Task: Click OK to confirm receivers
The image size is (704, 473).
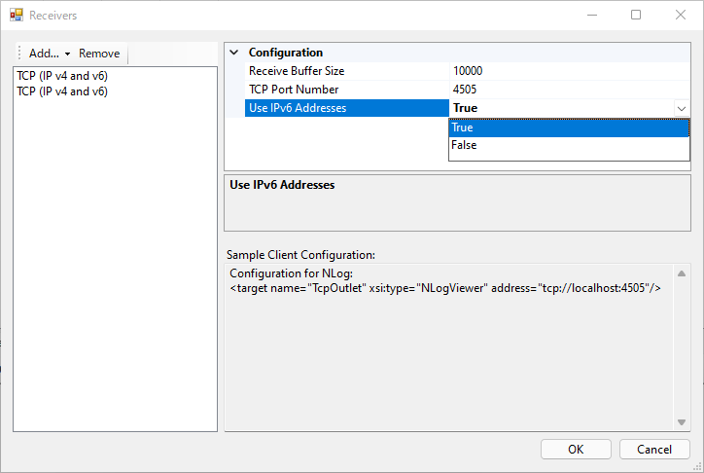Action: pyautogui.click(x=576, y=449)
